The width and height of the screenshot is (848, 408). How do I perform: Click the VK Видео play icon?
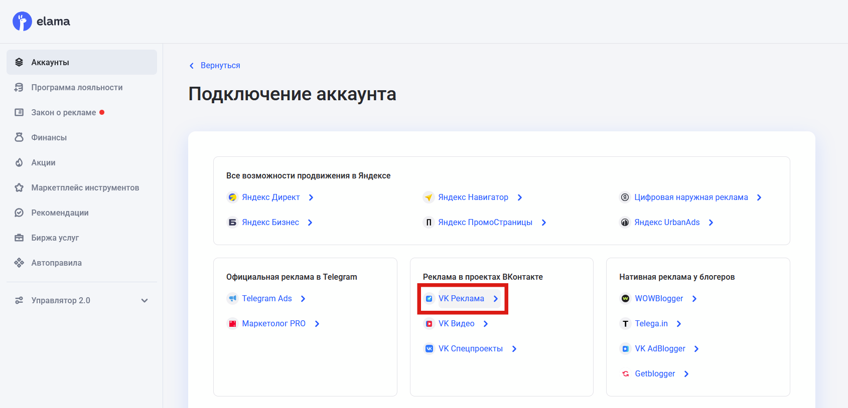tap(429, 324)
